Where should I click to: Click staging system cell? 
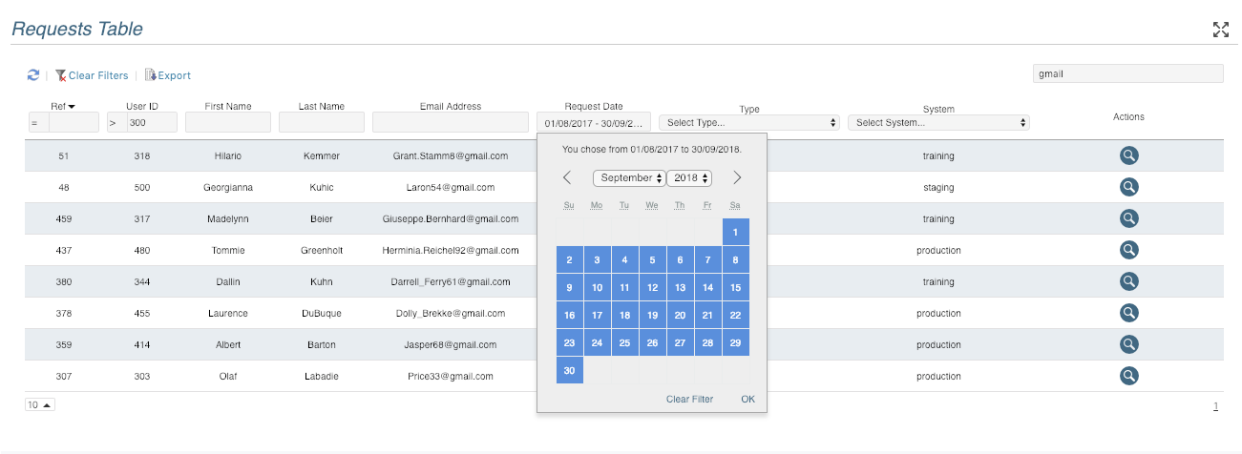click(x=938, y=187)
